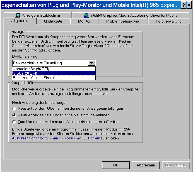Switch to the Monitor tab
This screenshot has width=193, height=172.
tap(84, 21)
